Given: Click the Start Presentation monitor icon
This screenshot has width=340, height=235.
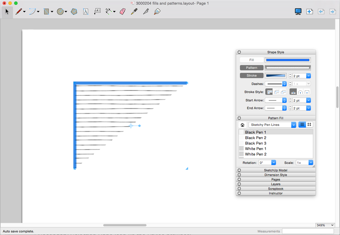Looking at the screenshot, I should 298,12.
